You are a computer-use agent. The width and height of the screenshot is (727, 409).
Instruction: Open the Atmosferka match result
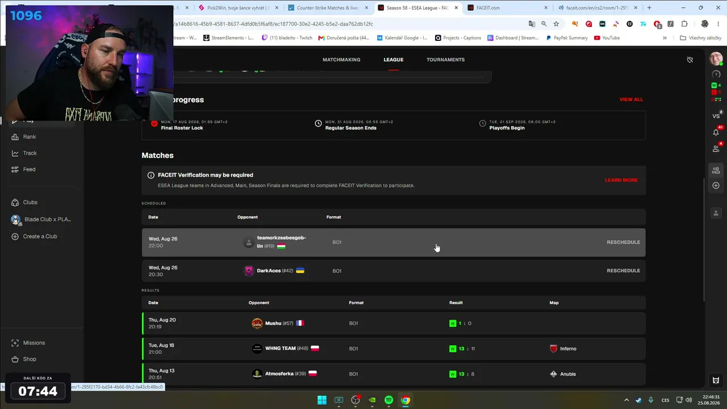click(x=394, y=374)
